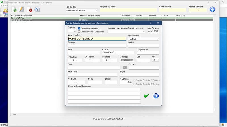Click the Whatsapp number field
This screenshot has width=227, height=127.
[127, 60]
